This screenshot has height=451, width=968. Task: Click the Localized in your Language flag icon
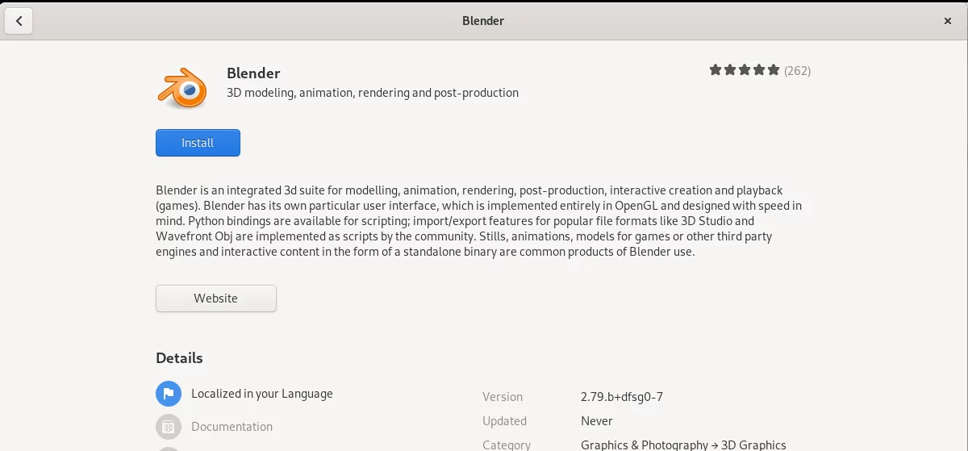[169, 394]
